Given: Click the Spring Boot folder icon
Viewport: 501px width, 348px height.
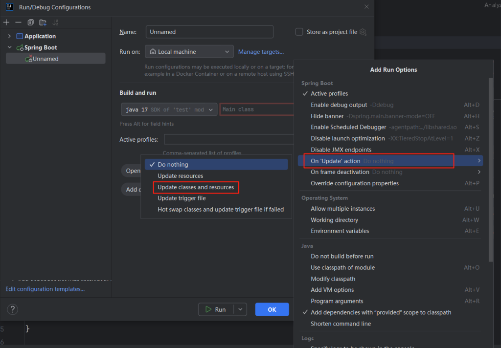Looking at the screenshot, I should 20,47.
